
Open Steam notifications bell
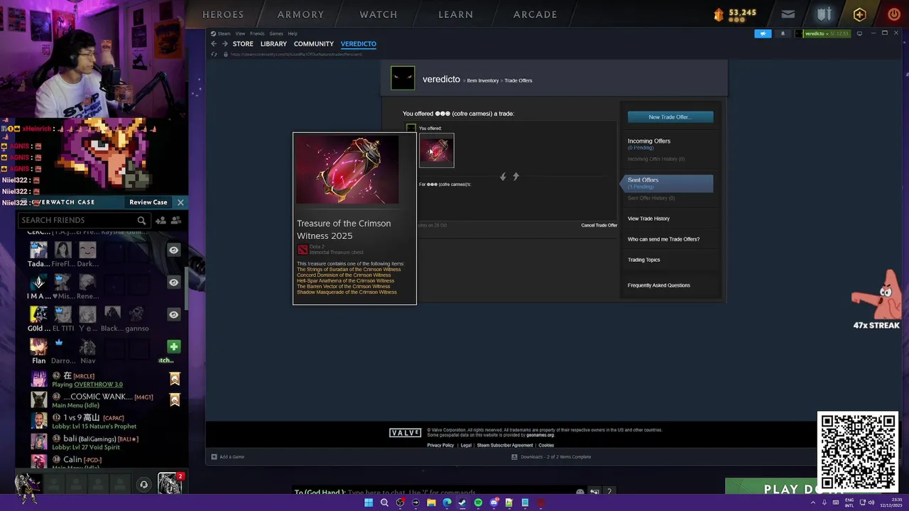783,33
